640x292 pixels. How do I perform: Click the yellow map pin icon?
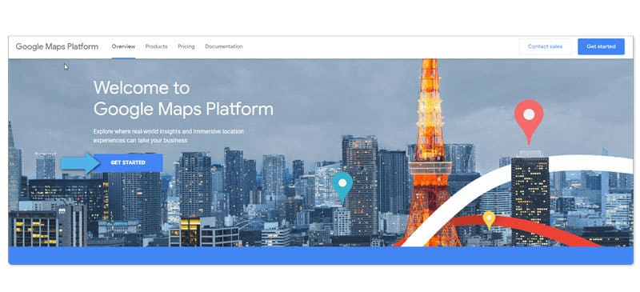(489, 220)
